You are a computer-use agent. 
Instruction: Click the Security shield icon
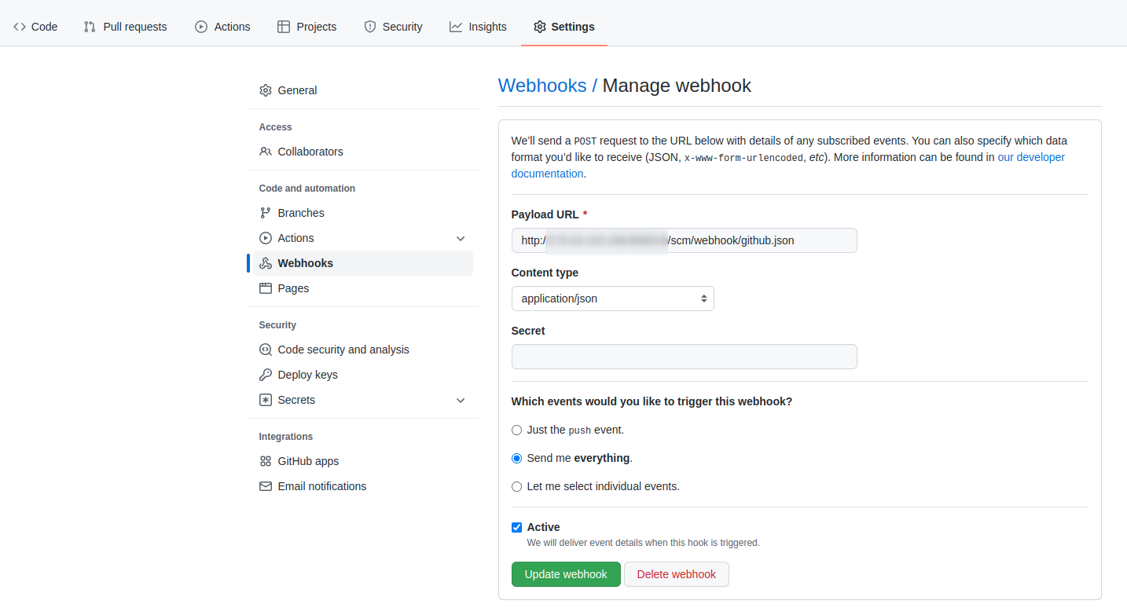click(370, 27)
